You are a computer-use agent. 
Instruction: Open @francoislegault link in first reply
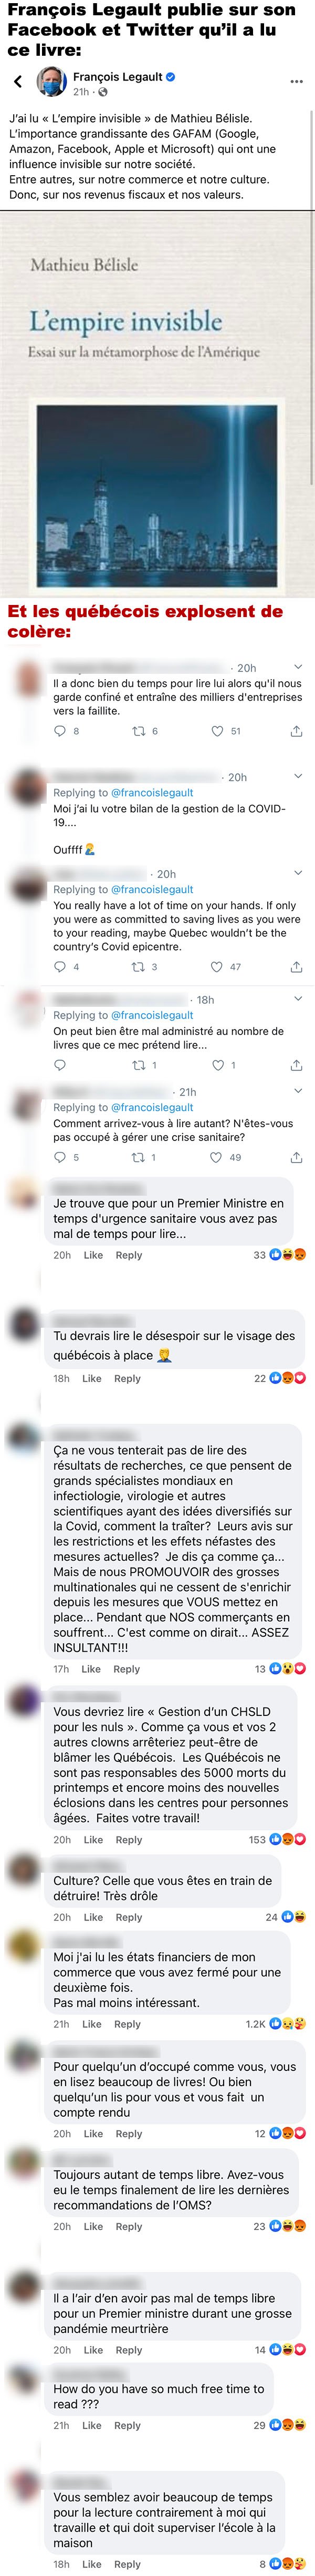pyautogui.click(x=152, y=792)
